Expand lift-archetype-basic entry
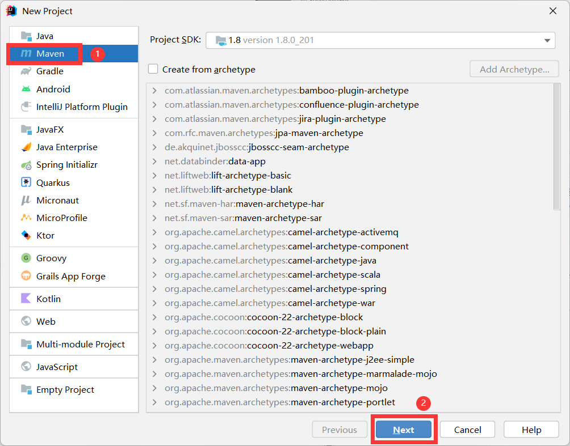 pos(154,175)
